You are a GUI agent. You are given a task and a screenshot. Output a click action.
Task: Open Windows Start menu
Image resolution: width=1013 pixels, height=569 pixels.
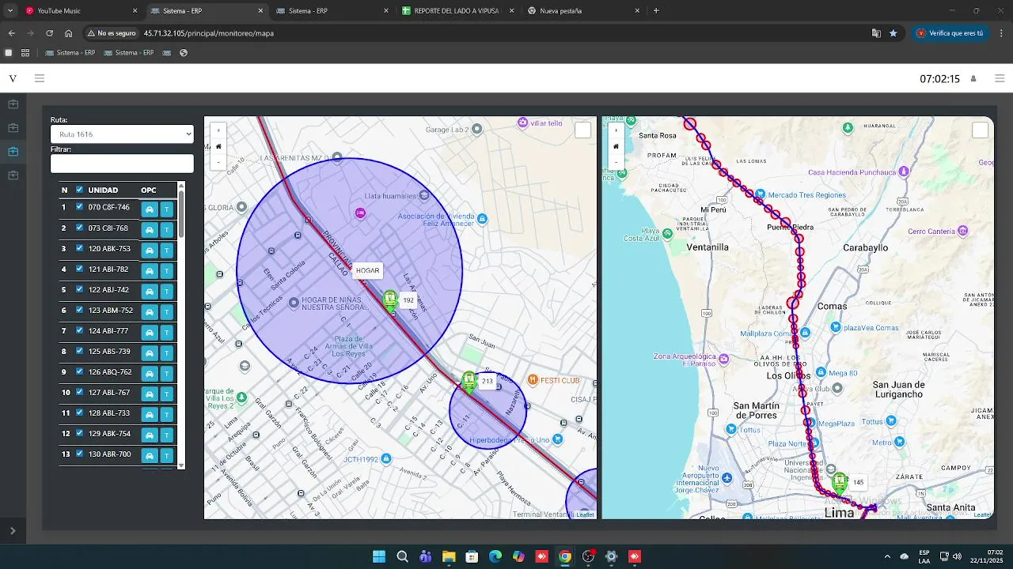point(379,556)
